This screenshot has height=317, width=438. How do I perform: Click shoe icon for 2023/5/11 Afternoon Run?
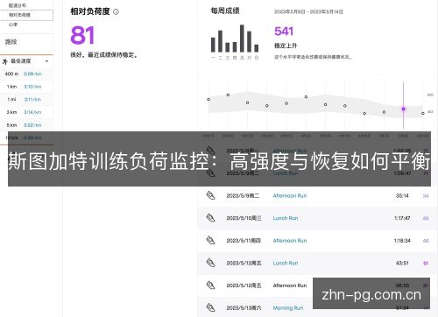[x=210, y=240]
